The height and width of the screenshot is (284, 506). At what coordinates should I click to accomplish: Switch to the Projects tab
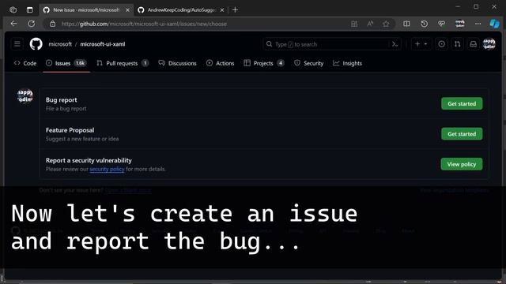pos(264,63)
